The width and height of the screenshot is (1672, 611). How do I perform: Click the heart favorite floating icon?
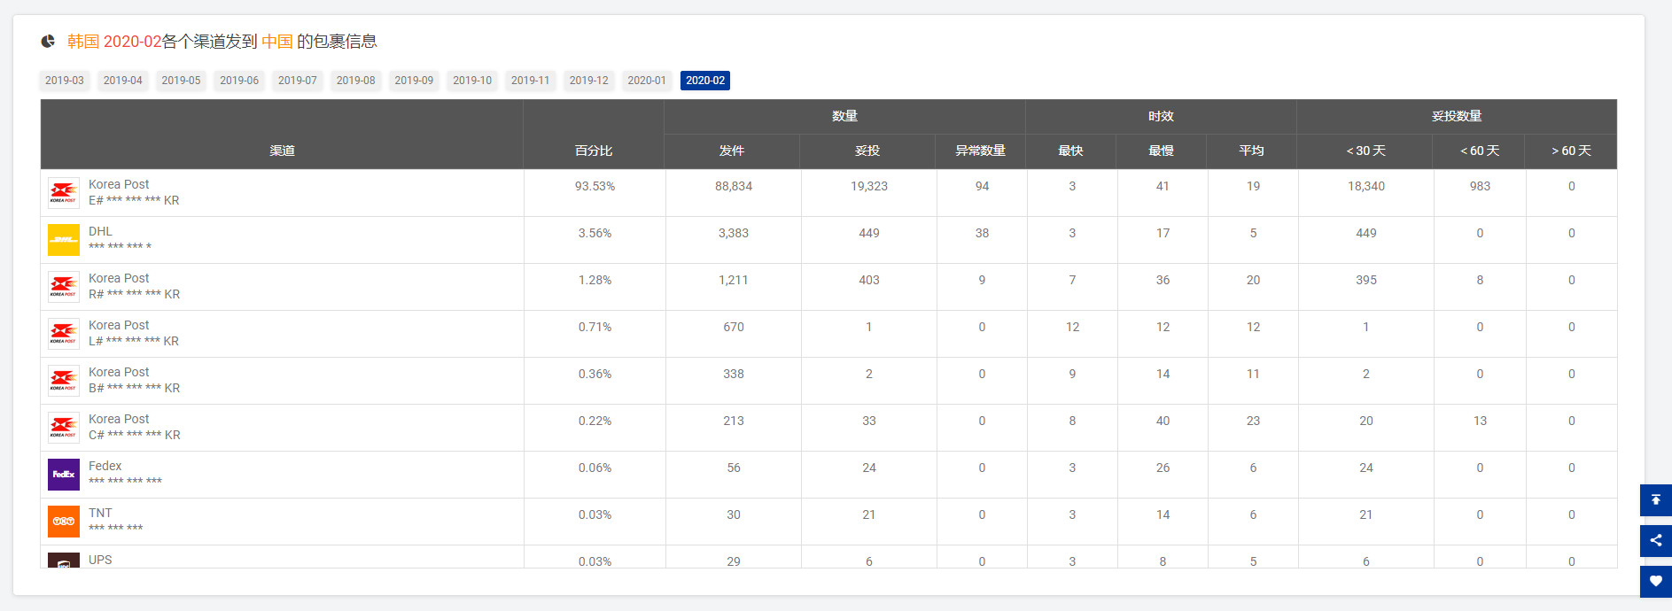[1655, 582]
